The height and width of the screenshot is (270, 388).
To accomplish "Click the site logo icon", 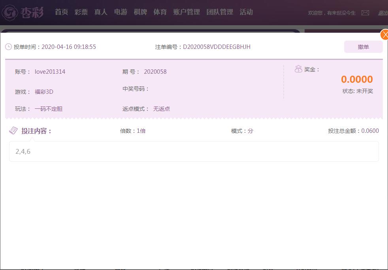I will coord(10,13).
